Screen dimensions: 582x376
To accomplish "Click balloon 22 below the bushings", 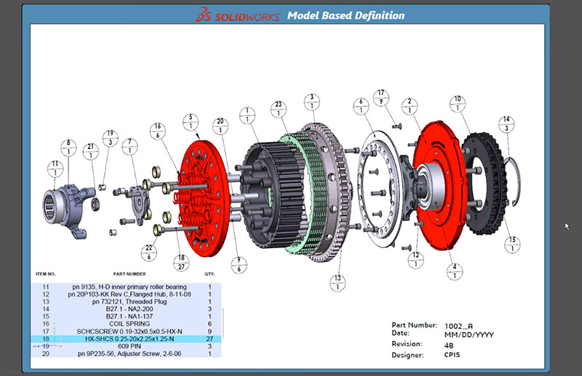I will 150,251.
